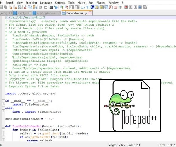Image resolution: width=176 pixels, height=147 pixels.
Task: Open the Function List toolbar icon
Action: tap(111, 7)
